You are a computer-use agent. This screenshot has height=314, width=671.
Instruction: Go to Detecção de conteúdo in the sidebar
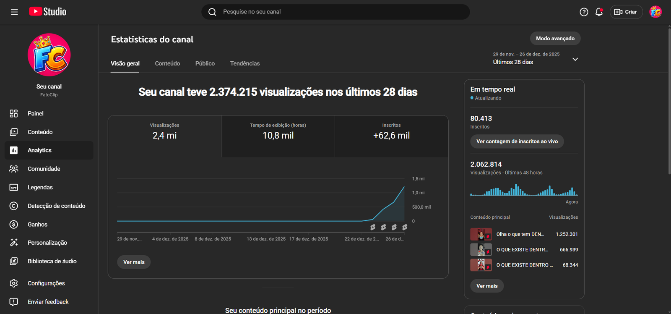(56, 206)
